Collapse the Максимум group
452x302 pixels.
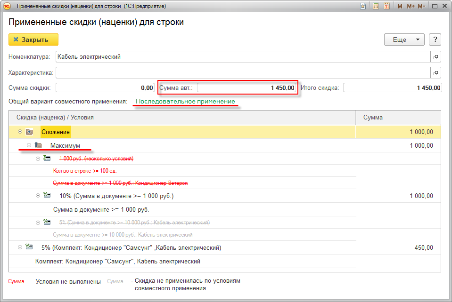pyautogui.click(x=29, y=145)
